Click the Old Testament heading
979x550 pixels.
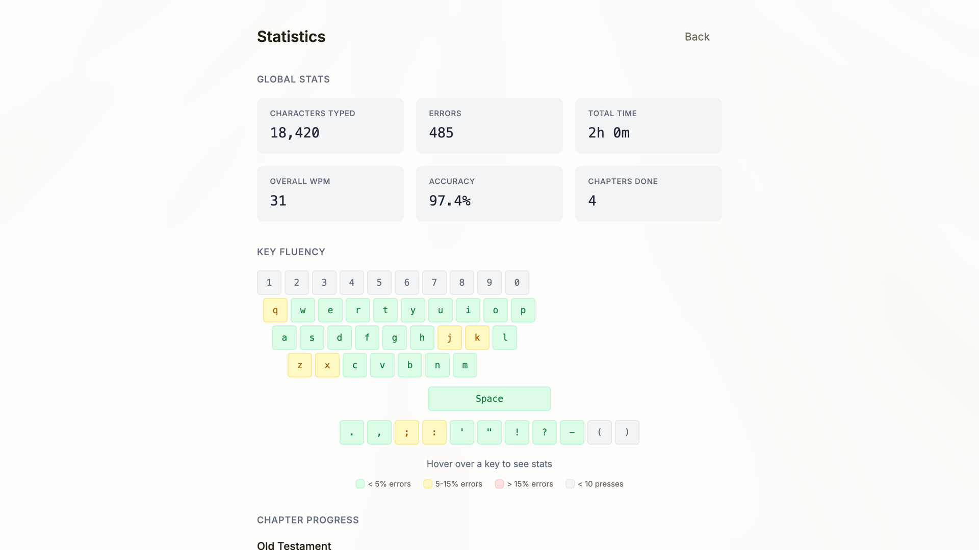point(294,545)
